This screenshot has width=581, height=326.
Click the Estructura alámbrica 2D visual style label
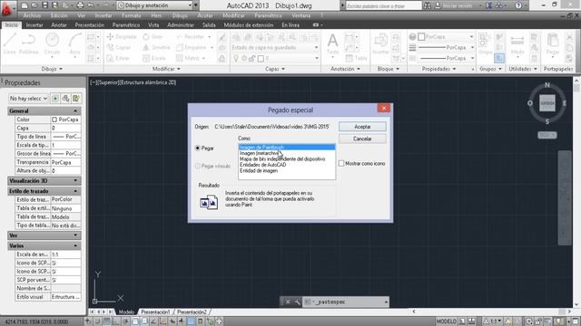click(x=148, y=82)
